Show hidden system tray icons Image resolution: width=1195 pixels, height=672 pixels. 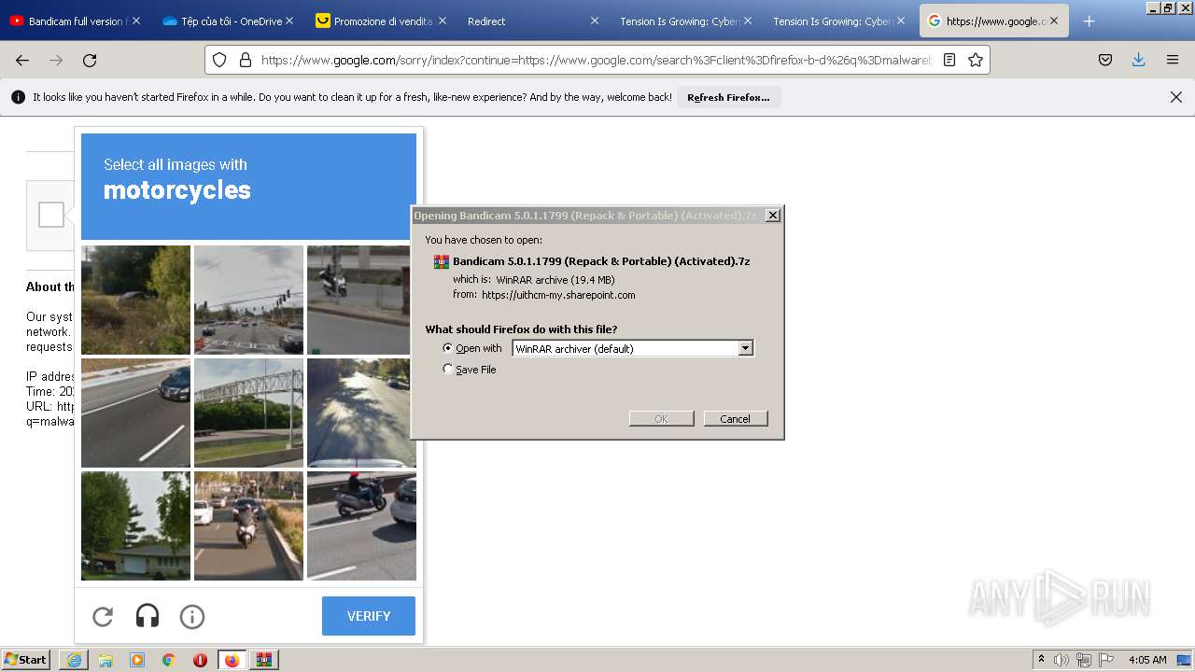[x=1041, y=660]
